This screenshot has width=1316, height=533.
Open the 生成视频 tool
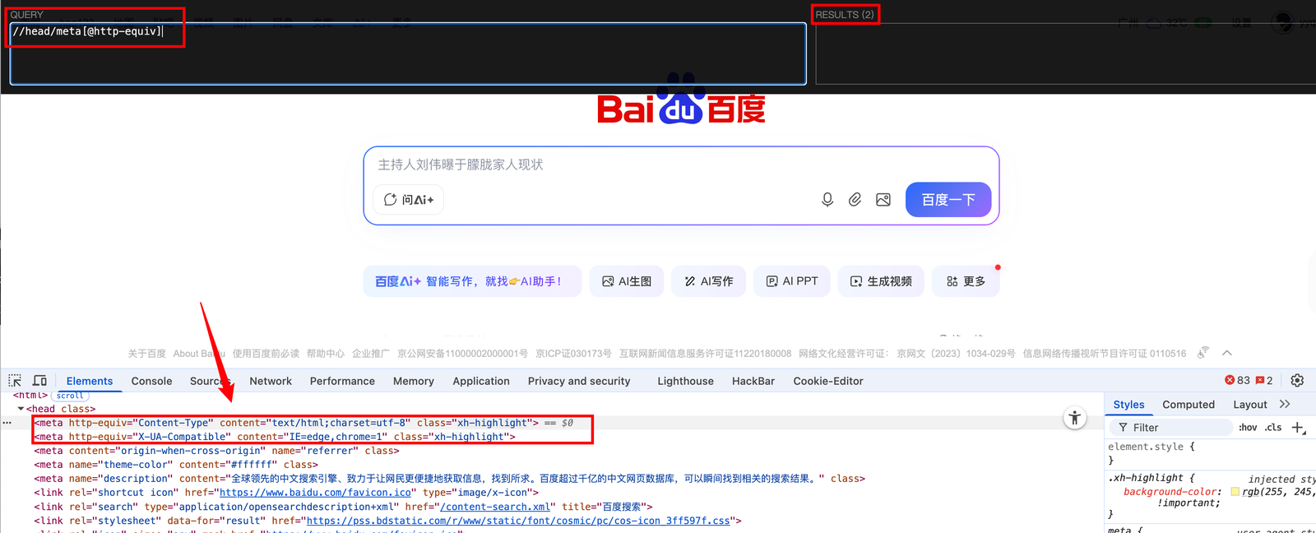point(881,281)
